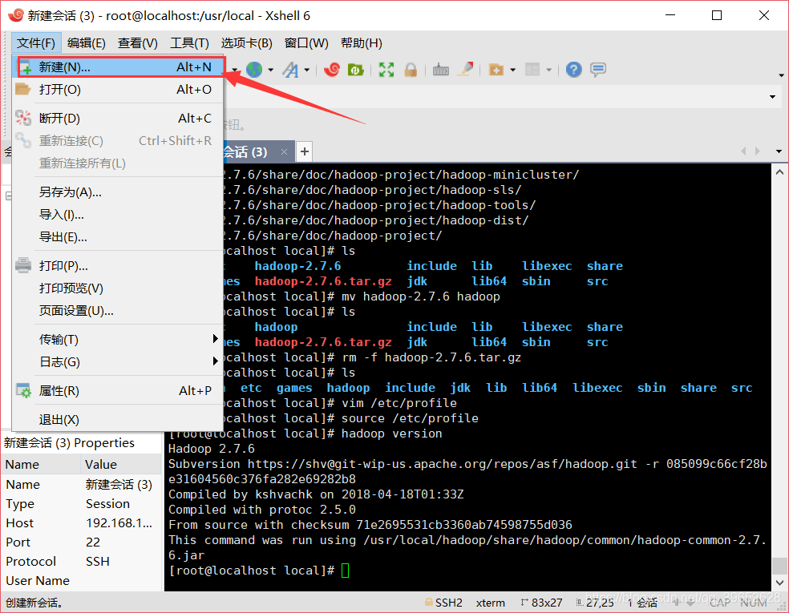The image size is (789, 613).
Task: Open the tab list dropdown arrow at right
Action: tap(779, 151)
